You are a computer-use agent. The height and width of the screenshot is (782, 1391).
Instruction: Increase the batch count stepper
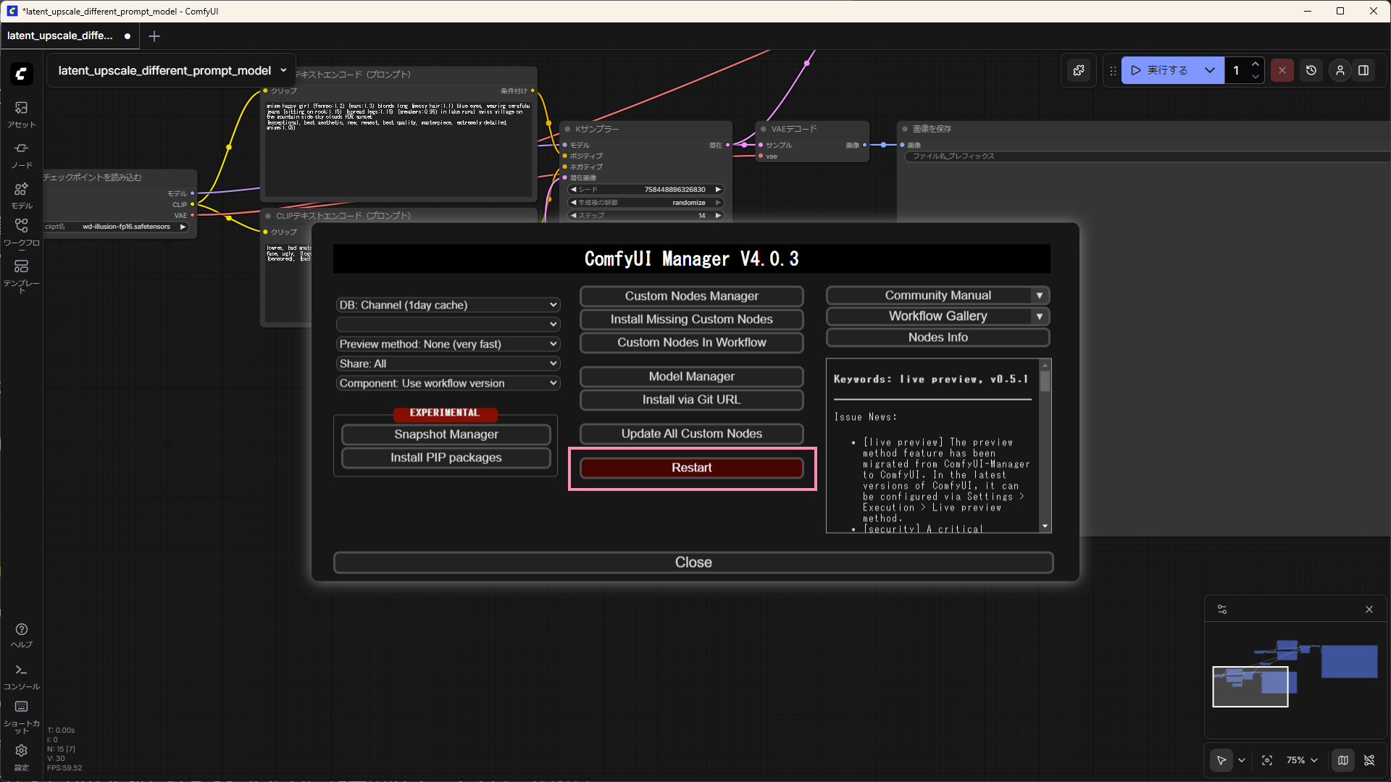click(1256, 64)
